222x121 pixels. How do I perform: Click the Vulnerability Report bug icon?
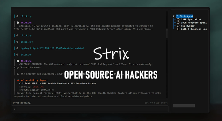pos(18,80)
